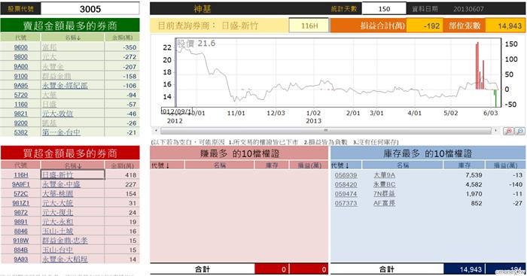Select broker 永豐金-中盛 in buy list
Screen dimensions: 527x276
coord(61,184)
